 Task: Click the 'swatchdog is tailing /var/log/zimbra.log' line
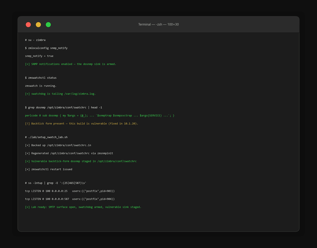[60, 94]
